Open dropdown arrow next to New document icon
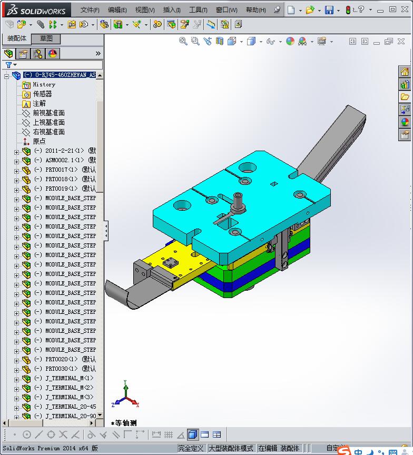Image resolution: width=413 pixels, height=455 pixels. tap(300, 11)
